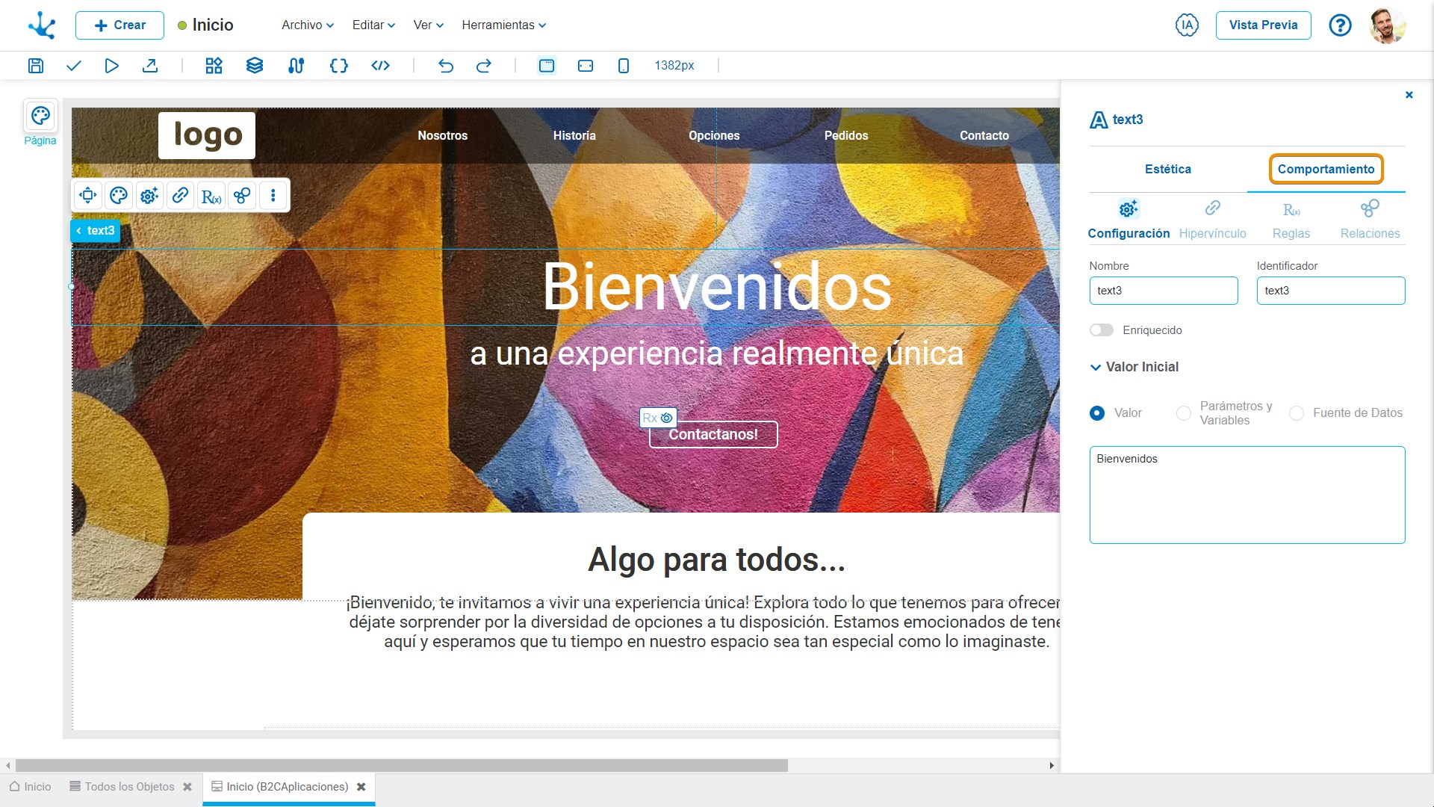
Task: Select Fuente de Datos radio button
Action: coord(1296,413)
